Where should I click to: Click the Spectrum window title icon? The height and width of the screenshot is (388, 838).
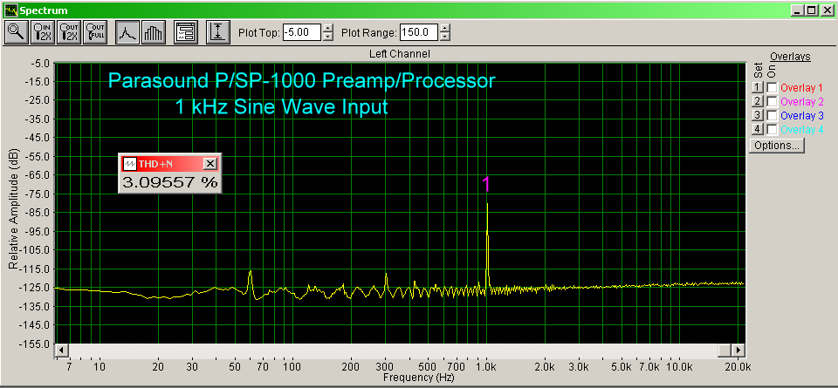(x=10, y=10)
